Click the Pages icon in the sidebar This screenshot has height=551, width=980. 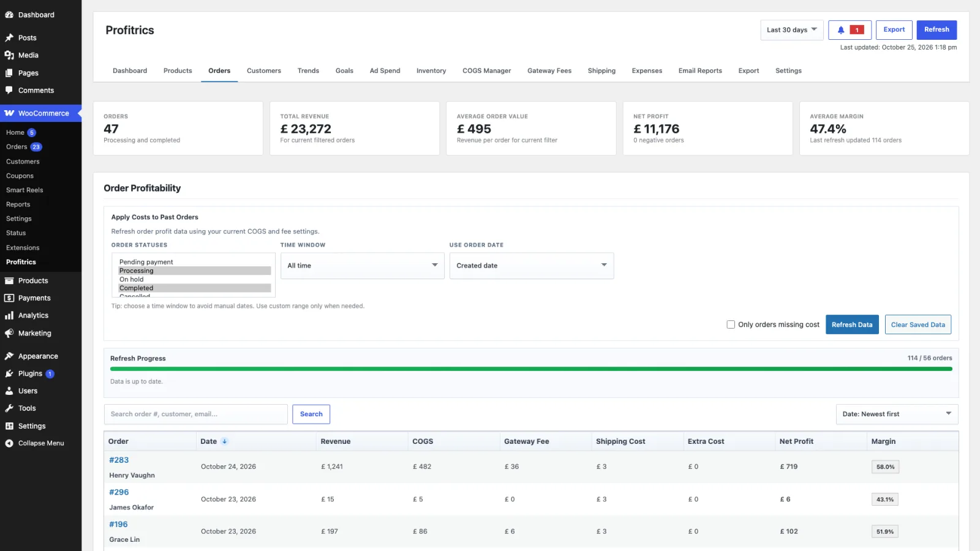9,73
